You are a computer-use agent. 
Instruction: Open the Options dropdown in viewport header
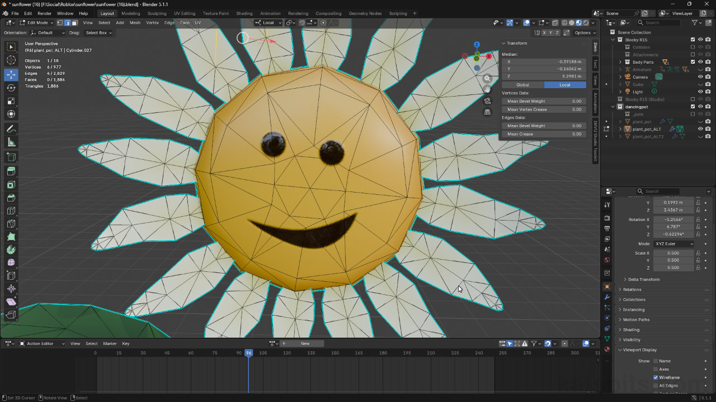coord(585,33)
